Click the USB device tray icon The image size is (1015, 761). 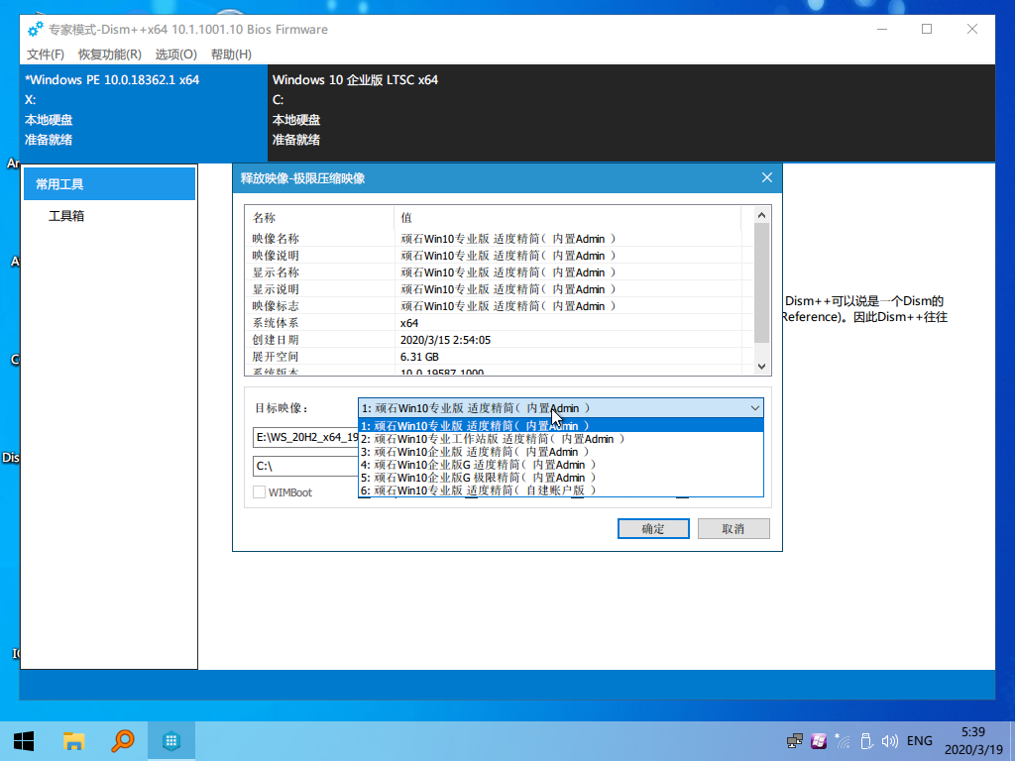[x=866, y=741]
